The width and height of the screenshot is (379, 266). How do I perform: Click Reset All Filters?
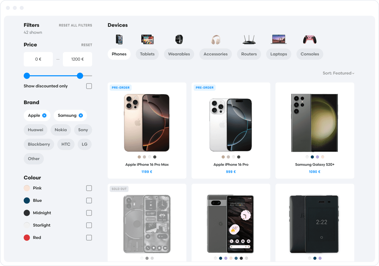(x=75, y=25)
